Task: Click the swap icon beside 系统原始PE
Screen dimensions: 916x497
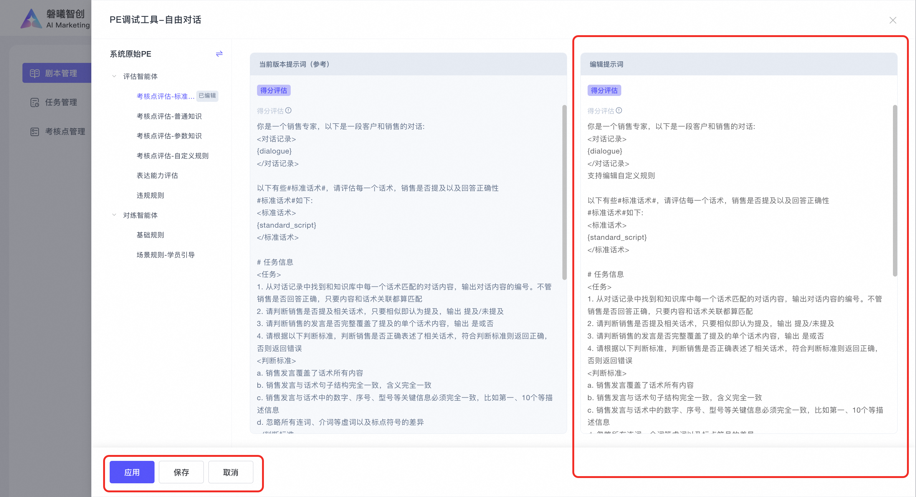Action: (x=219, y=54)
